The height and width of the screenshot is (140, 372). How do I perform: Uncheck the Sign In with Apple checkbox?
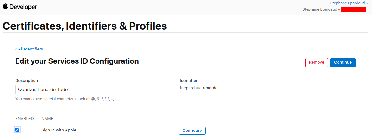pos(17,130)
